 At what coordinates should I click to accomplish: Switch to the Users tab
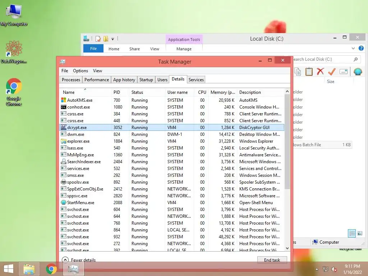162,79
